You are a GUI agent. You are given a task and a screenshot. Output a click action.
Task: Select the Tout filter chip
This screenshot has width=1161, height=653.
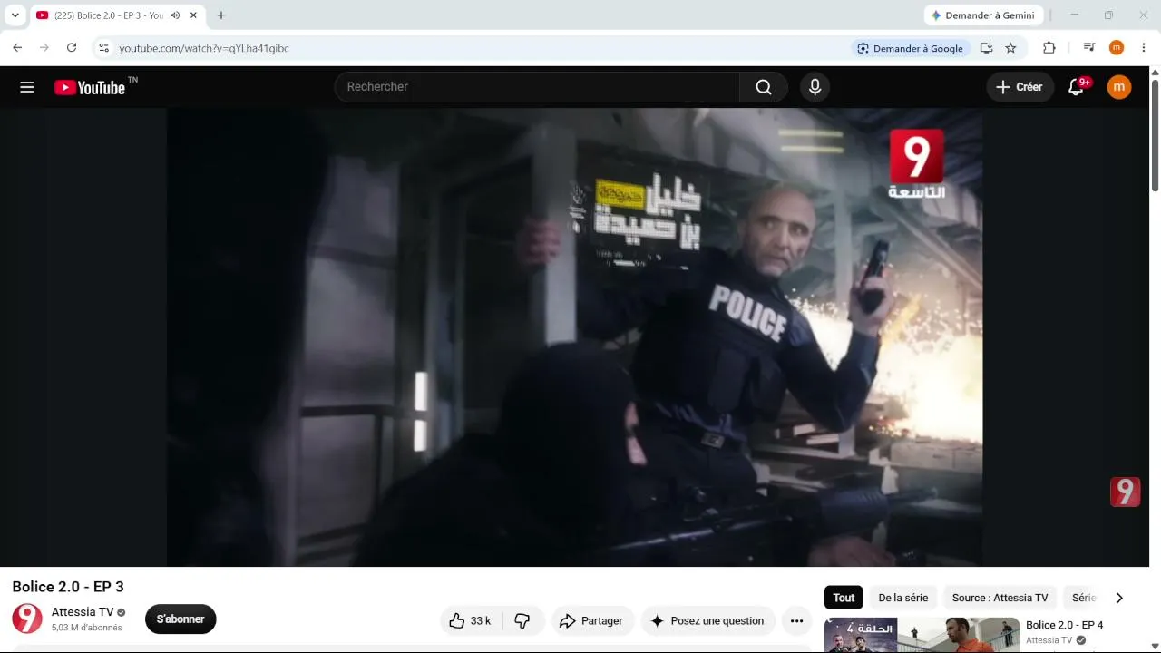pyautogui.click(x=844, y=598)
